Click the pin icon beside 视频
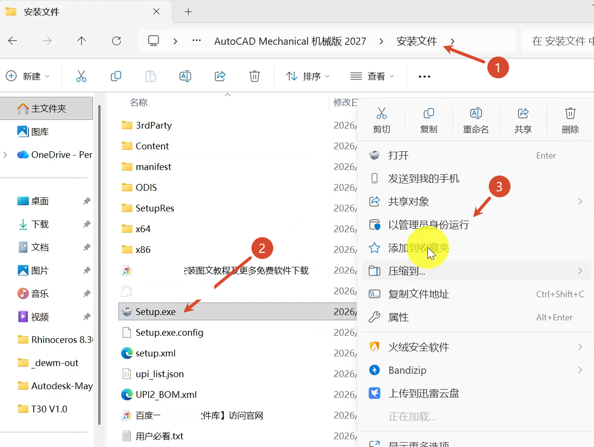 (87, 317)
